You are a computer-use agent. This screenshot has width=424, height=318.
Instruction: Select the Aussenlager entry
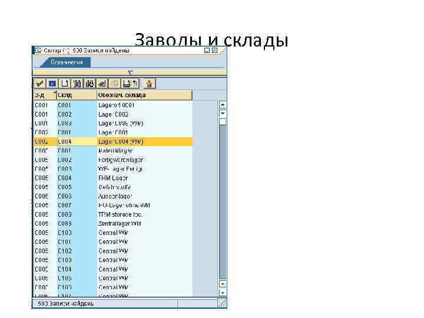pyautogui.click(x=112, y=196)
